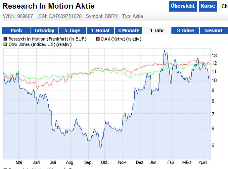Screen dimensions: 228x169
Task: Click the 11 value on the price axis
Action: coord(214,71)
